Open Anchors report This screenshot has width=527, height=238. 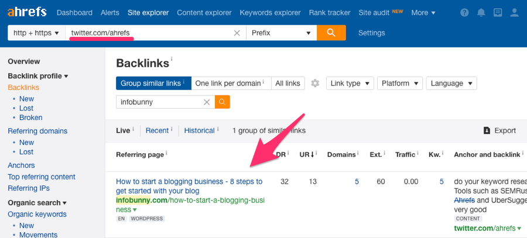[21, 165]
